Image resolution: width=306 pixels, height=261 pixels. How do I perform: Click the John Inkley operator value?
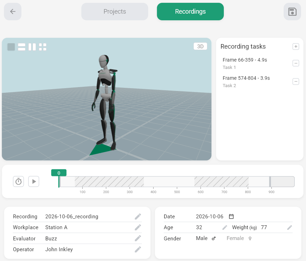(x=59, y=249)
